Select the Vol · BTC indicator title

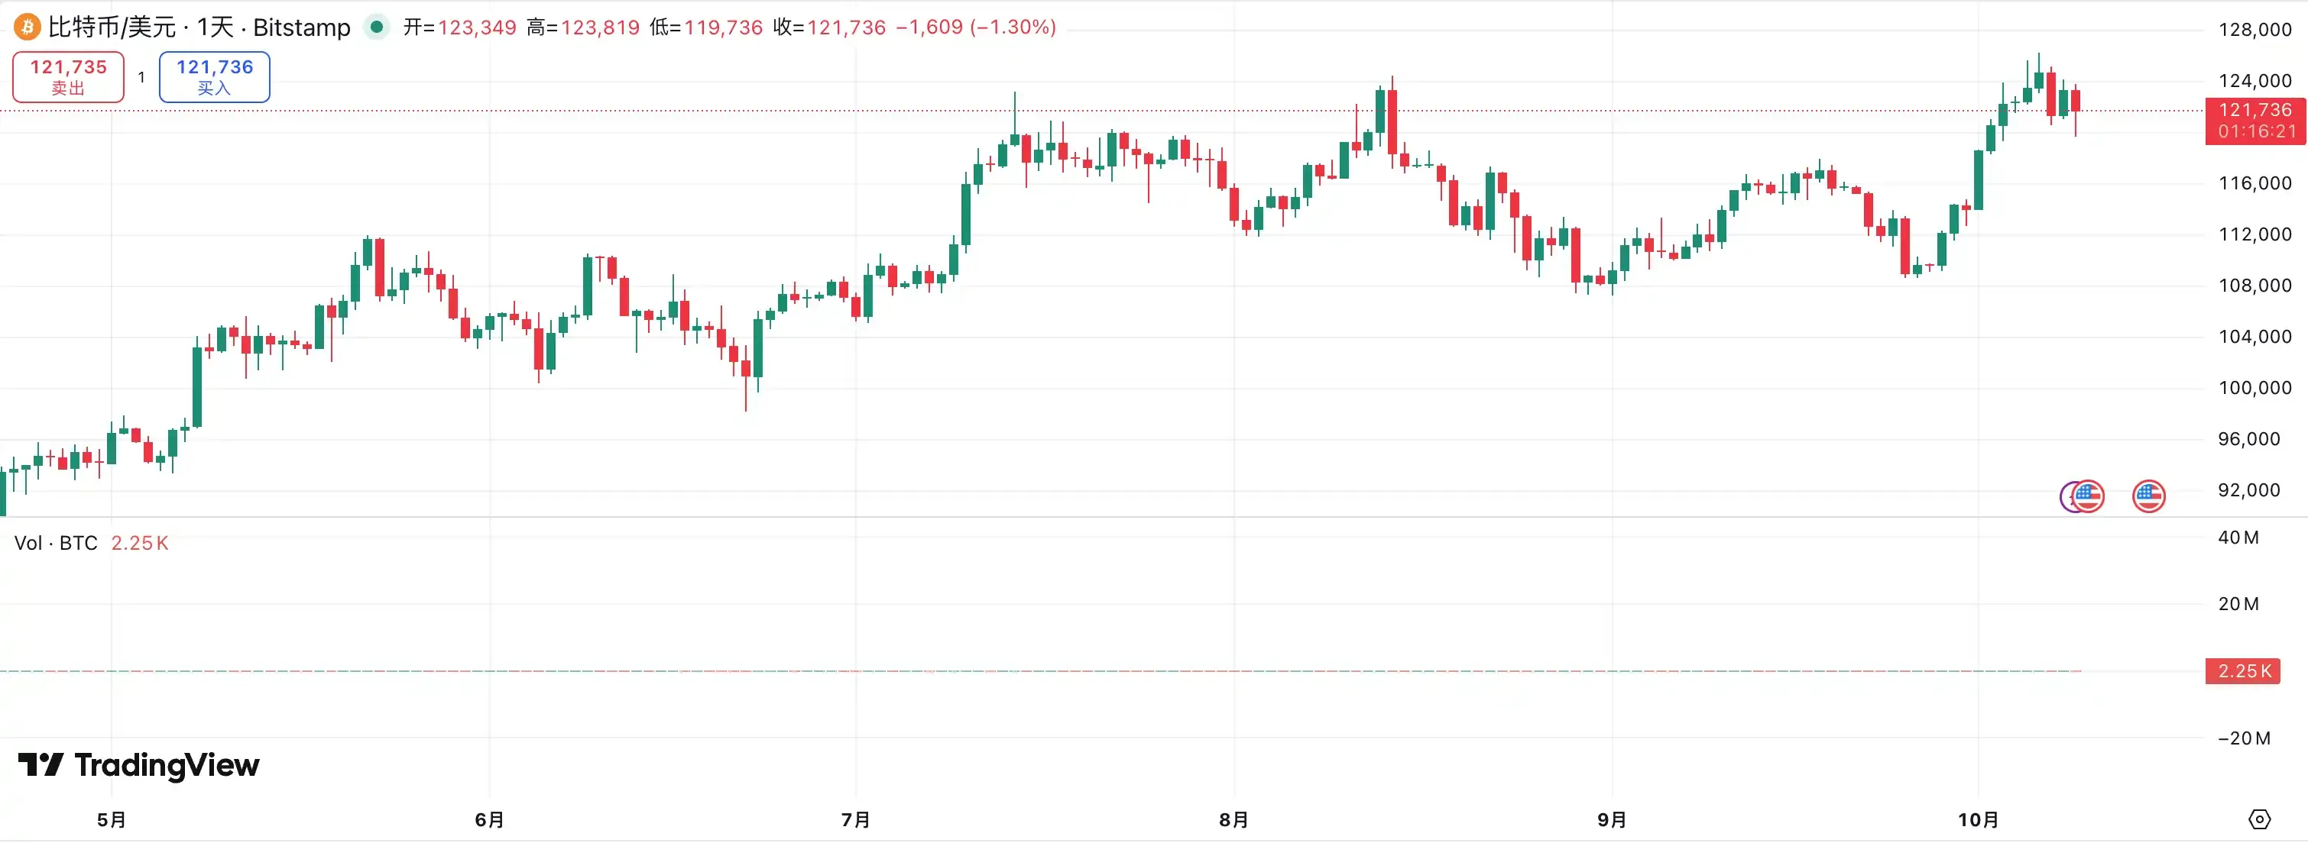(56, 543)
